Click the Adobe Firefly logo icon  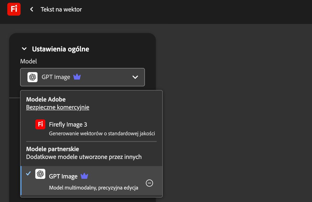pos(14,9)
